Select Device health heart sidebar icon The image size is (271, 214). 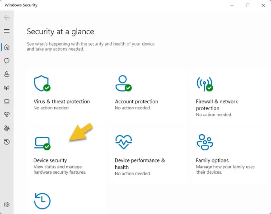coord(7,115)
